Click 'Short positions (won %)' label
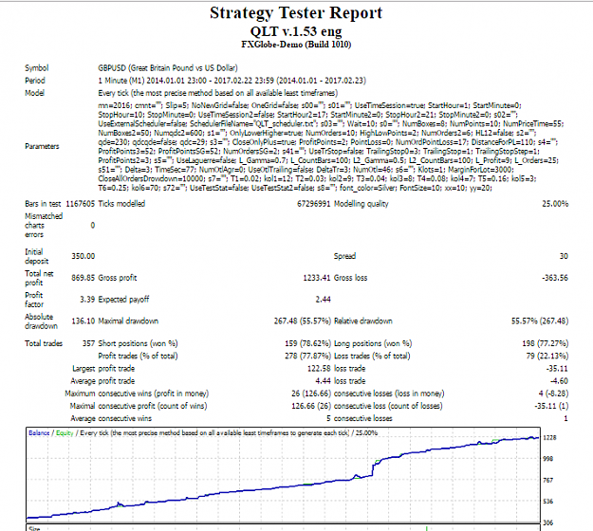Image resolution: width=593 pixels, height=531 pixels. click(x=138, y=343)
